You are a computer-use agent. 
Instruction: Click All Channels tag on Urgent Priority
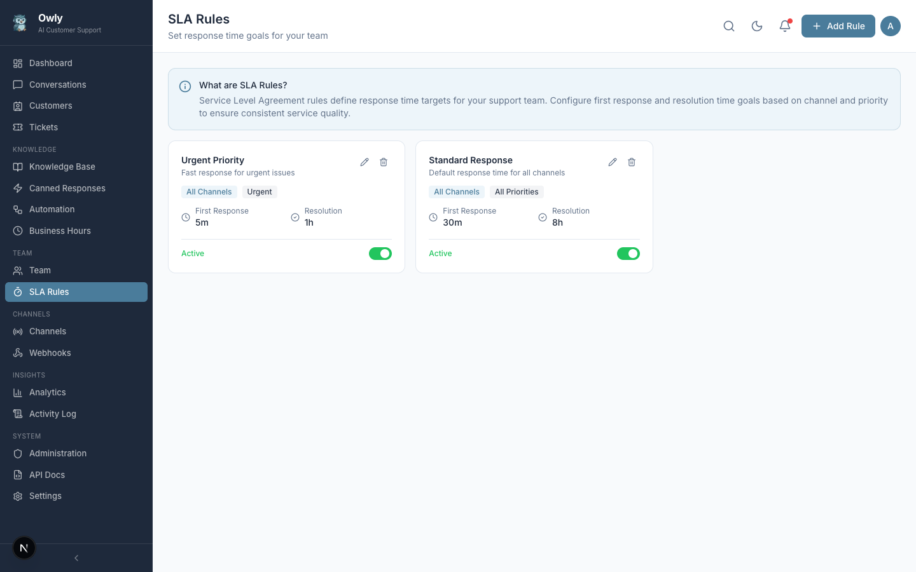click(209, 192)
